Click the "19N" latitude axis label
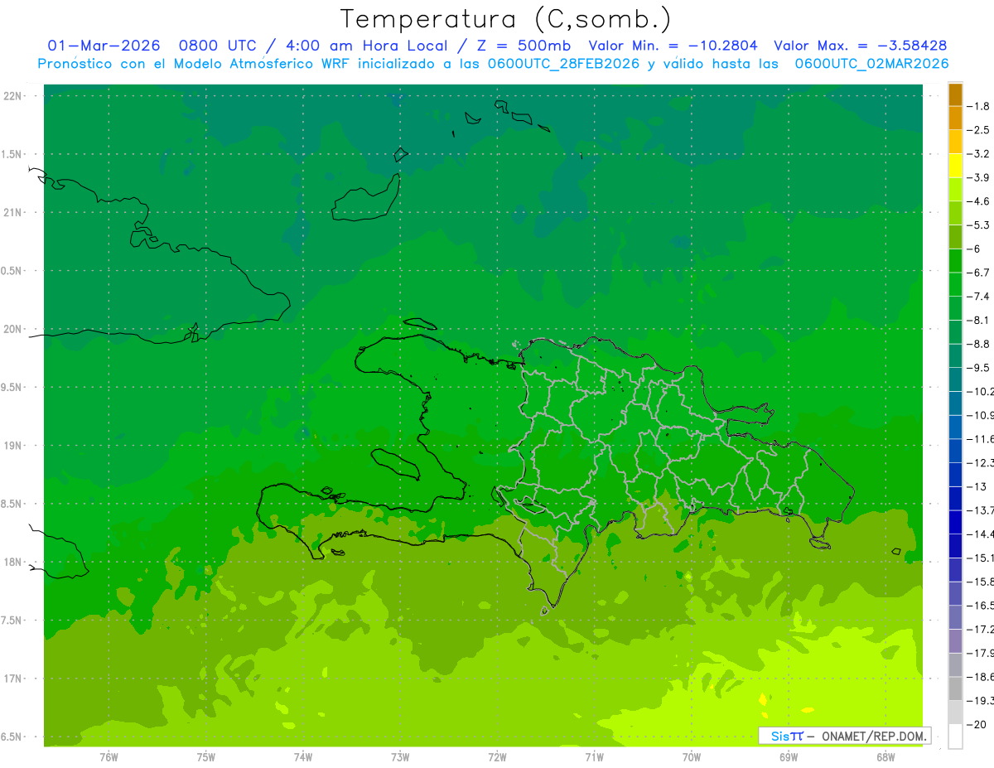The image size is (994, 768). point(12,446)
